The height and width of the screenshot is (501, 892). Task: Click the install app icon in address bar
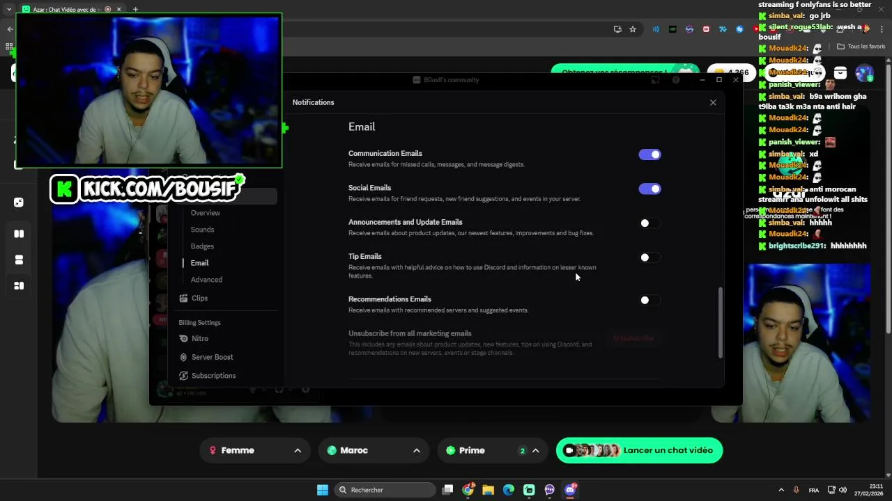click(x=617, y=29)
